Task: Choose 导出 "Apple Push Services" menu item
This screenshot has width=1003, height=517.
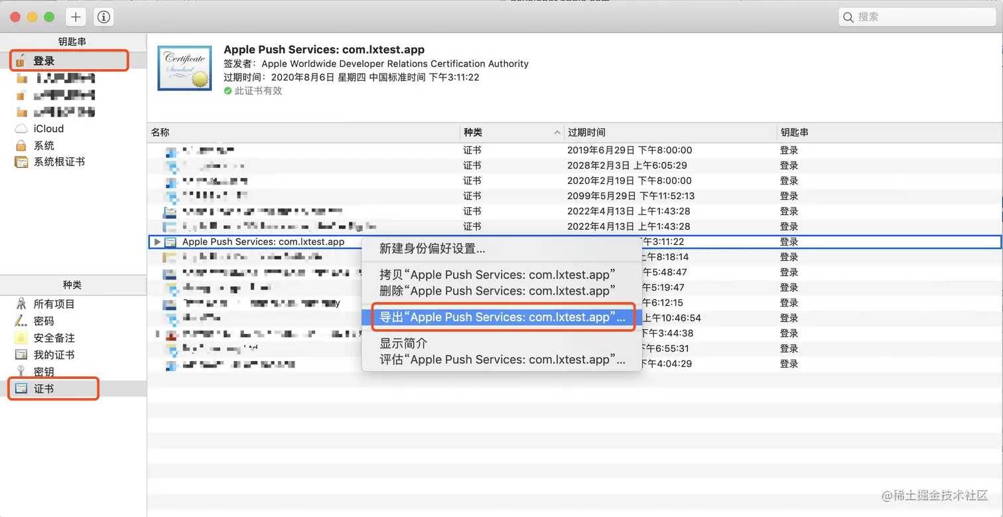Action: (502, 317)
